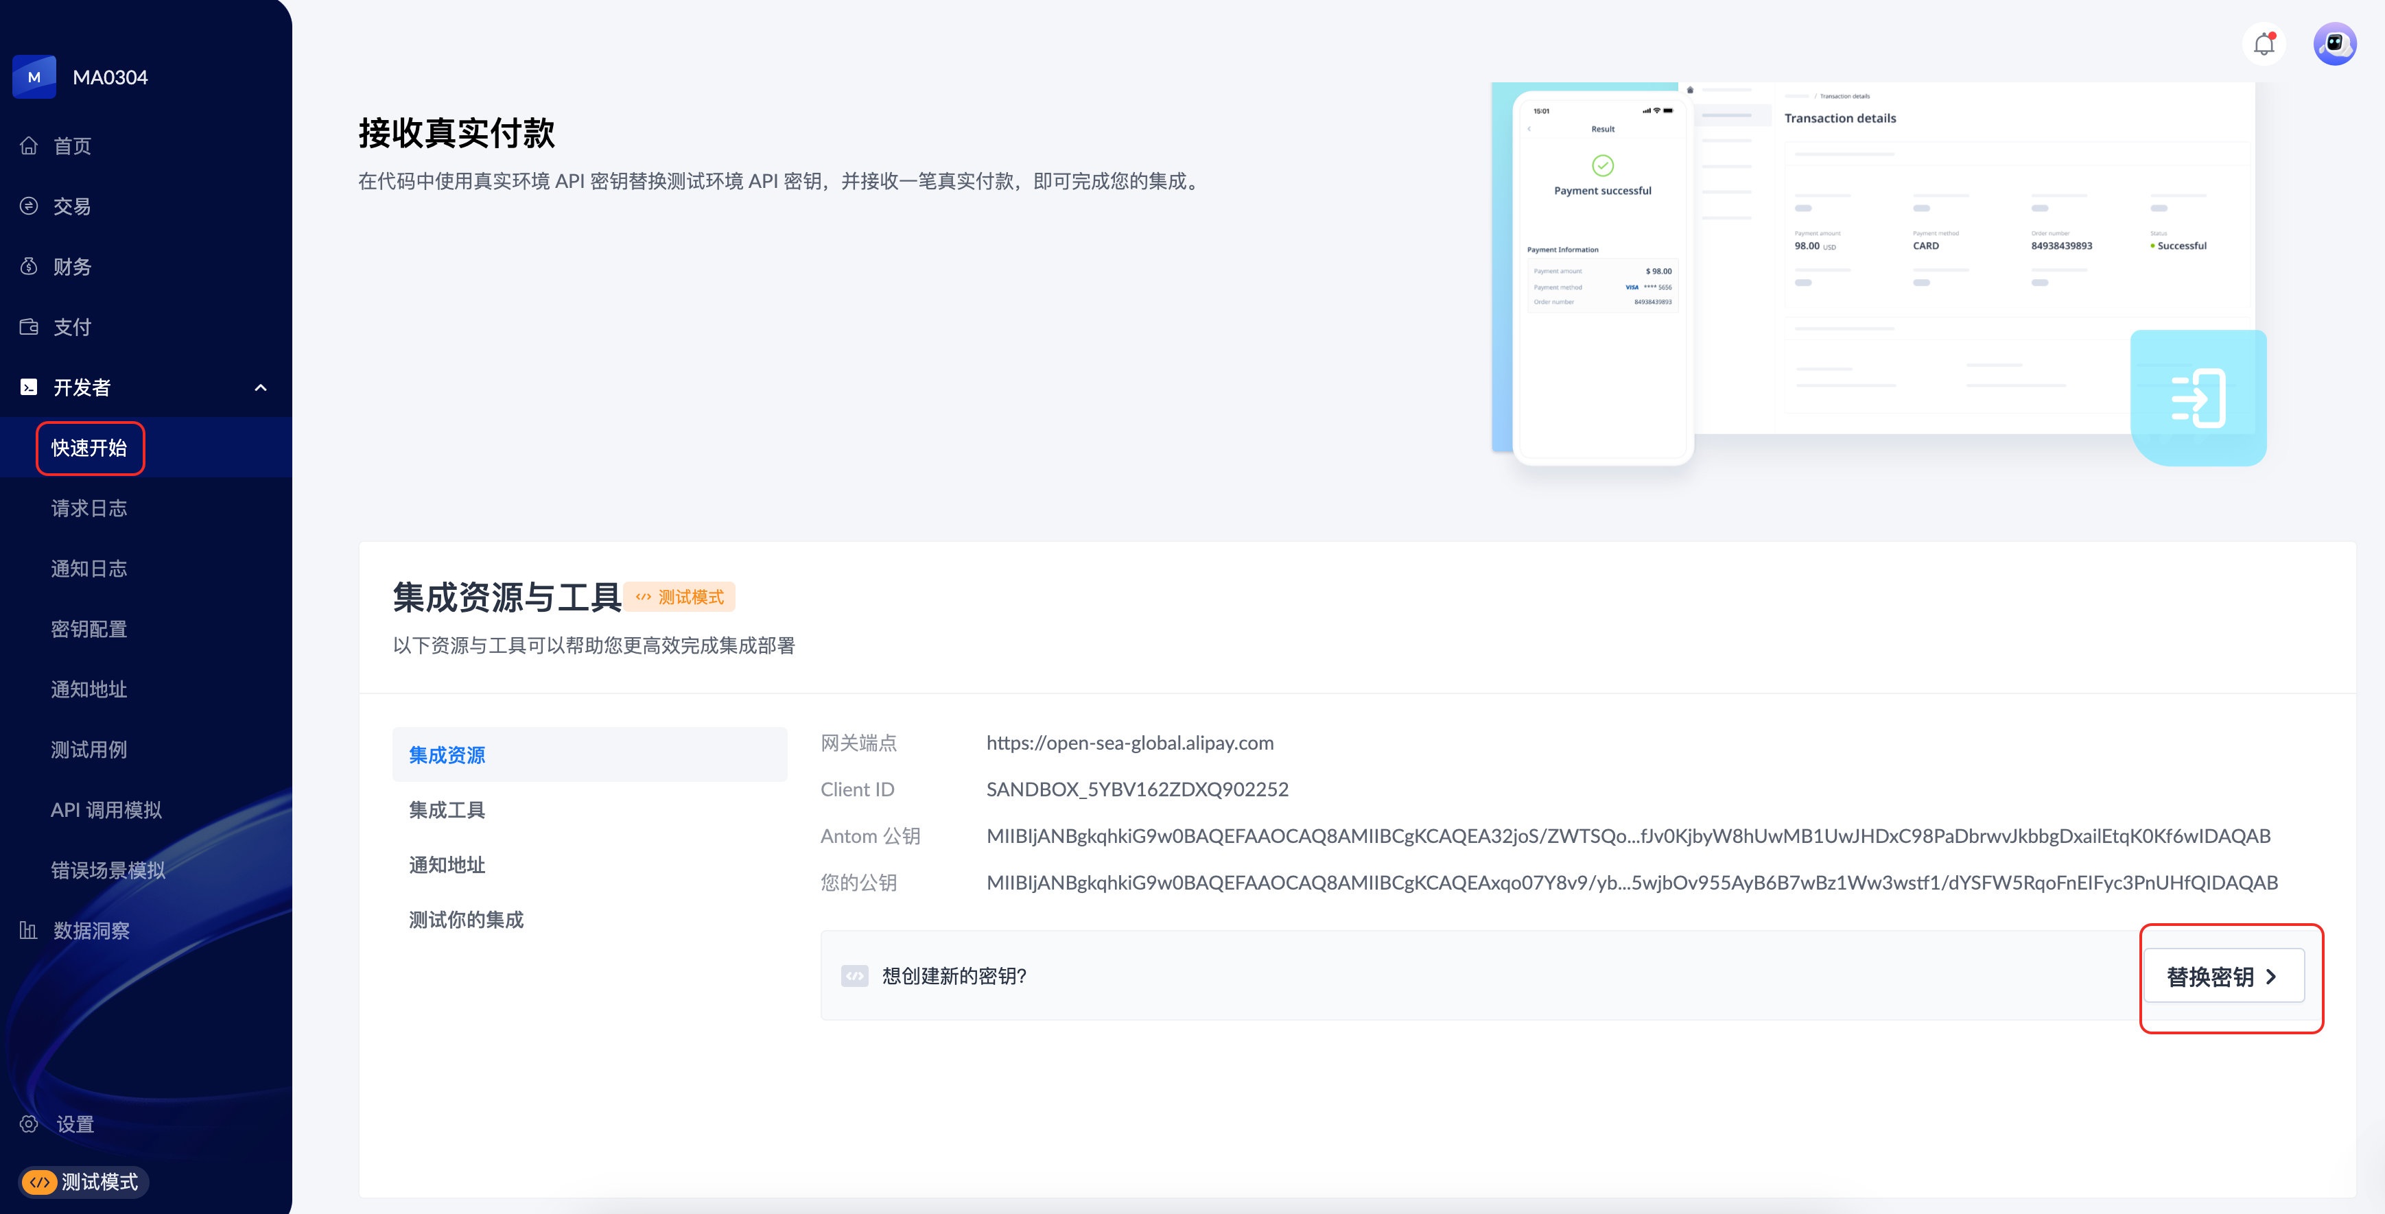
Task: Click the 财务 finance icon
Action: (x=29, y=267)
